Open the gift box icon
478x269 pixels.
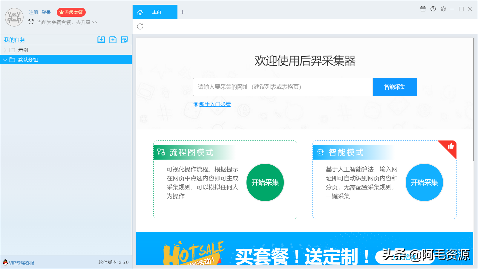tap(423, 9)
